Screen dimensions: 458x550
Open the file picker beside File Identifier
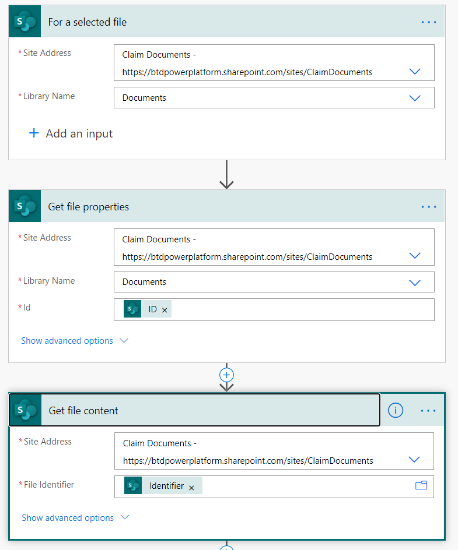point(421,485)
